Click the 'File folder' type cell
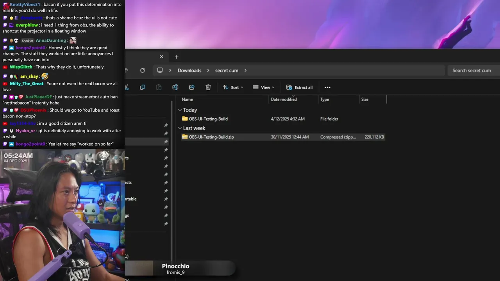Viewport: 500px width, 281px height. [x=329, y=119]
